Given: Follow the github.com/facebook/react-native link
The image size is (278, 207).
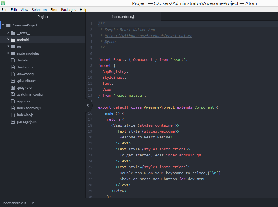Looking at the screenshot, I should (x=148, y=36).
